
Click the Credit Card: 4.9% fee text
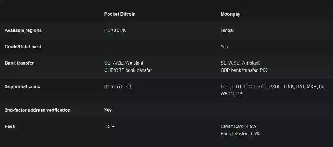[x=238, y=126]
